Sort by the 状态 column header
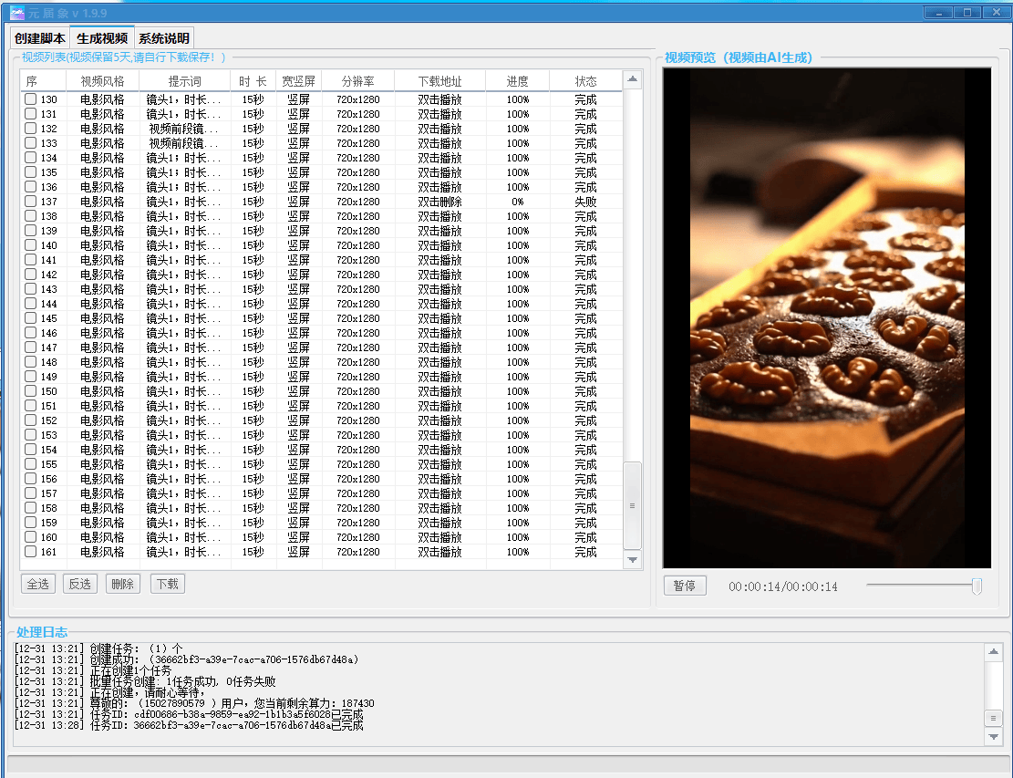Image resolution: width=1013 pixels, height=778 pixels. pos(585,81)
